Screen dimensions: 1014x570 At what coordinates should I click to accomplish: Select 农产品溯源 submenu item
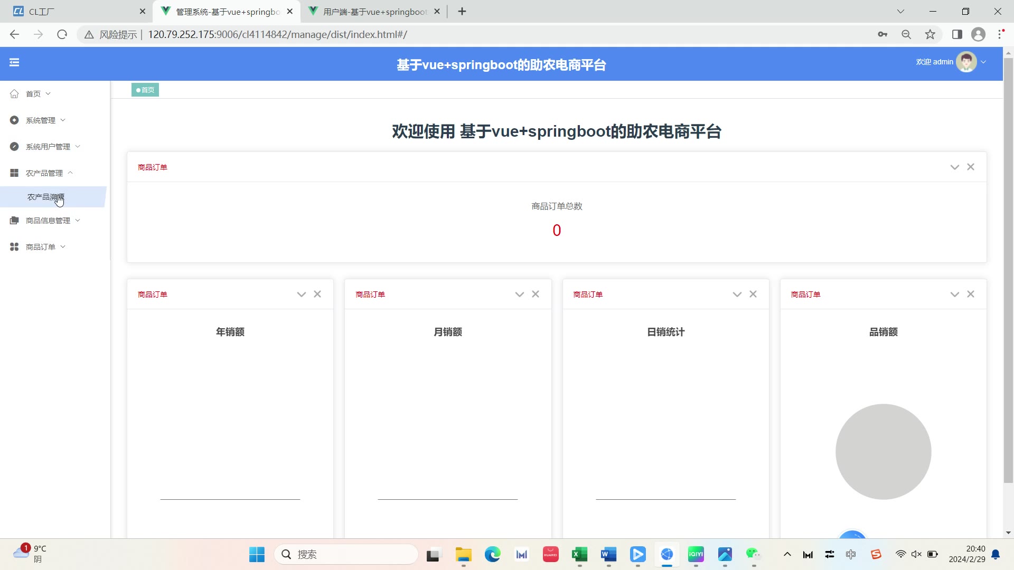click(x=45, y=197)
